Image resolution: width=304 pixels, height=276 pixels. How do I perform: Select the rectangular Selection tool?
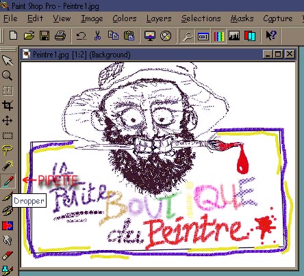(8, 136)
